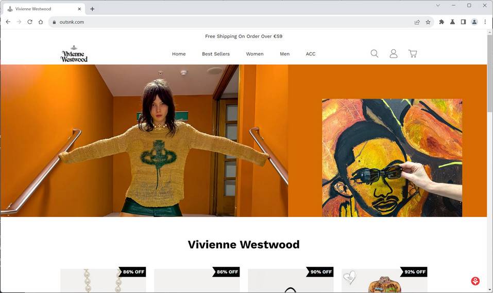Toggle the browser side panel icon
The width and height of the screenshot is (493, 293).
point(463,22)
